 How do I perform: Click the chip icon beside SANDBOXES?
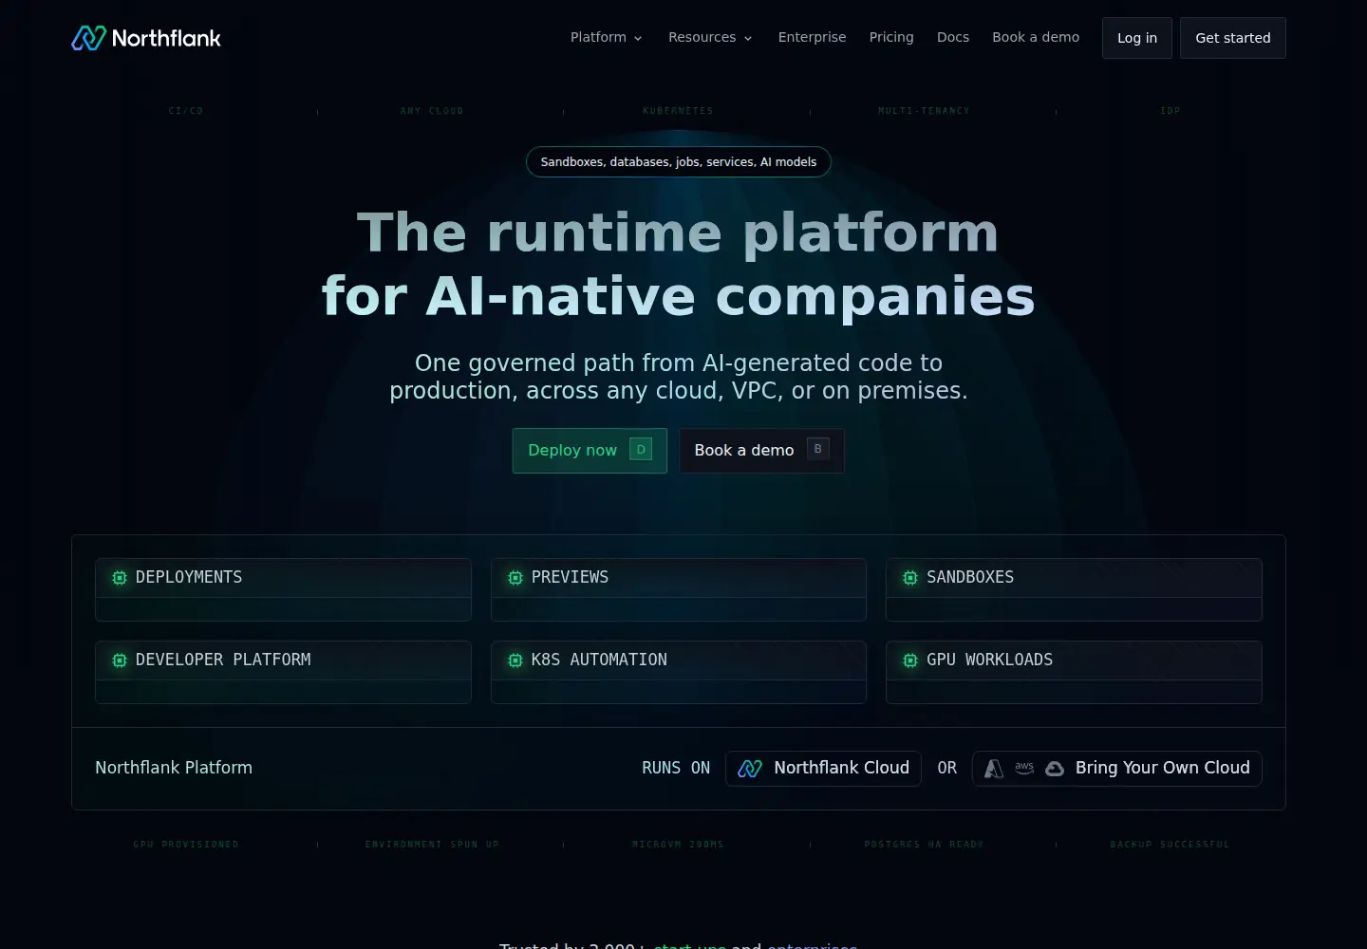pyautogui.click(x=910, y=578)
